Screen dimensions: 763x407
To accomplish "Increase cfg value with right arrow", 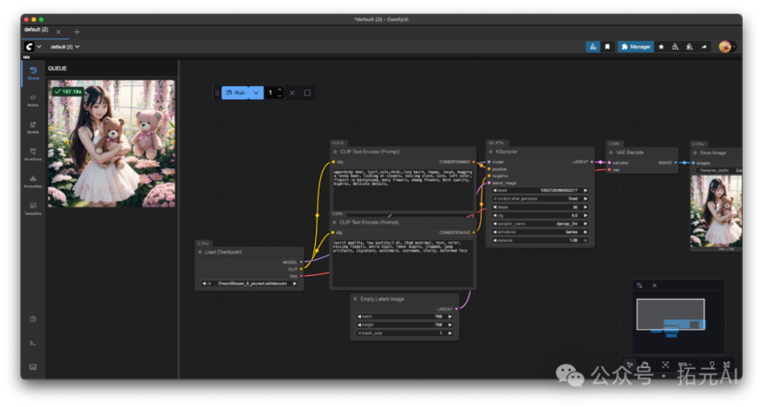I will pos(586,215).
